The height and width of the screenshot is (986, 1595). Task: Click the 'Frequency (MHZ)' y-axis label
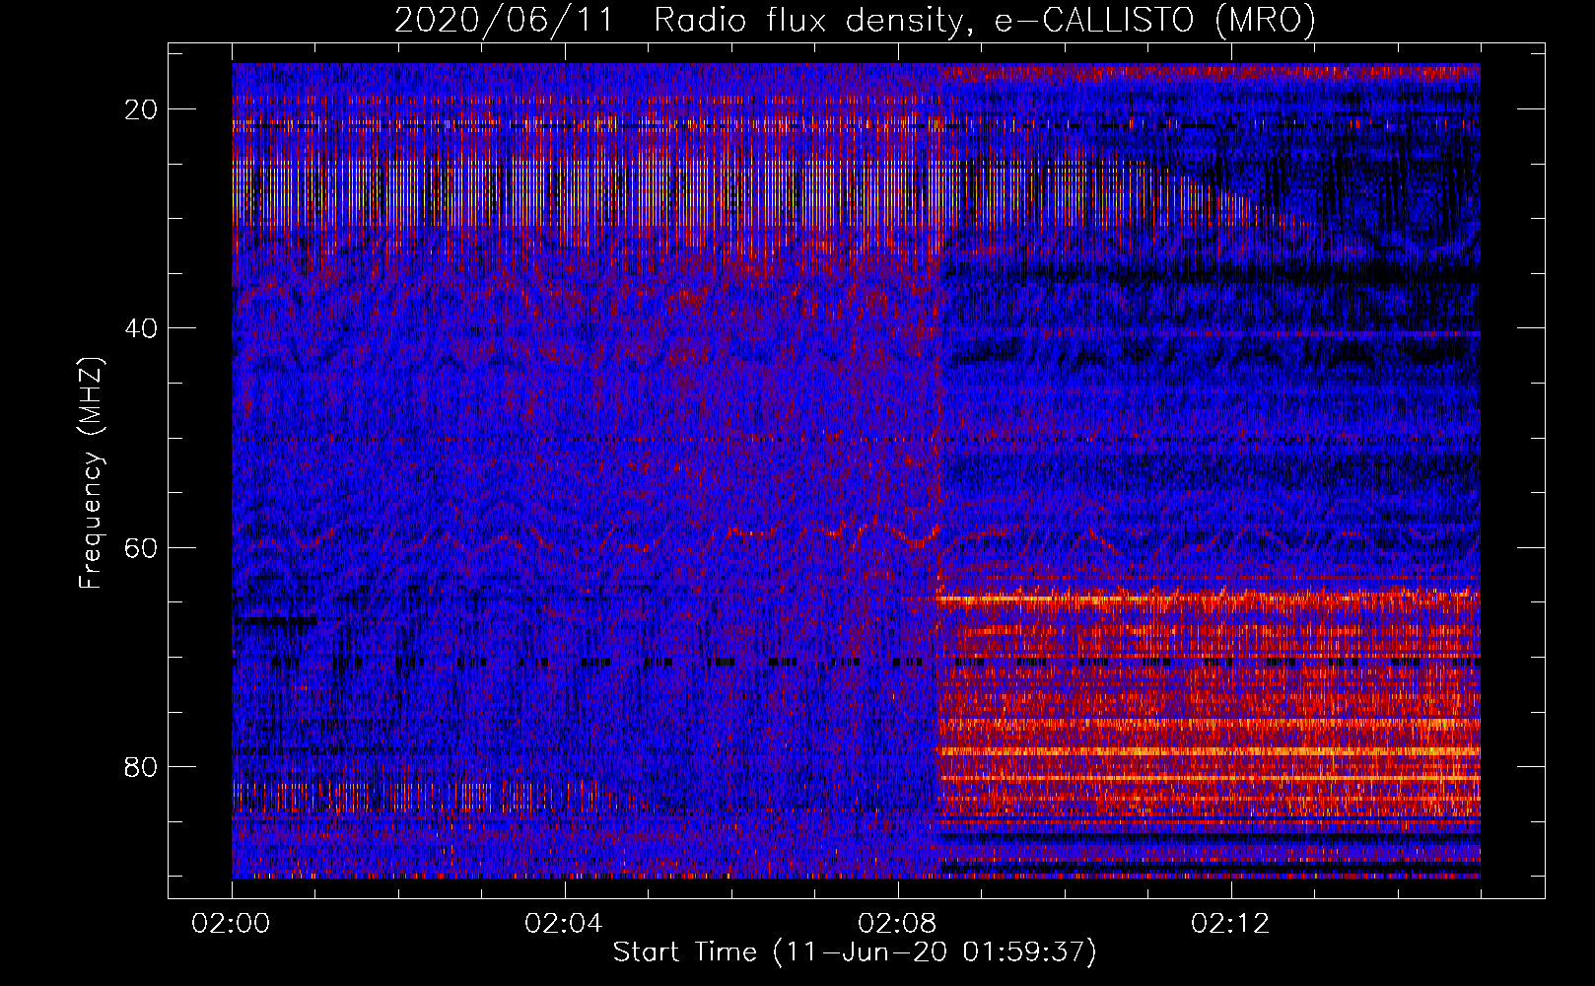pyautogui.click(x=91, y=473)
